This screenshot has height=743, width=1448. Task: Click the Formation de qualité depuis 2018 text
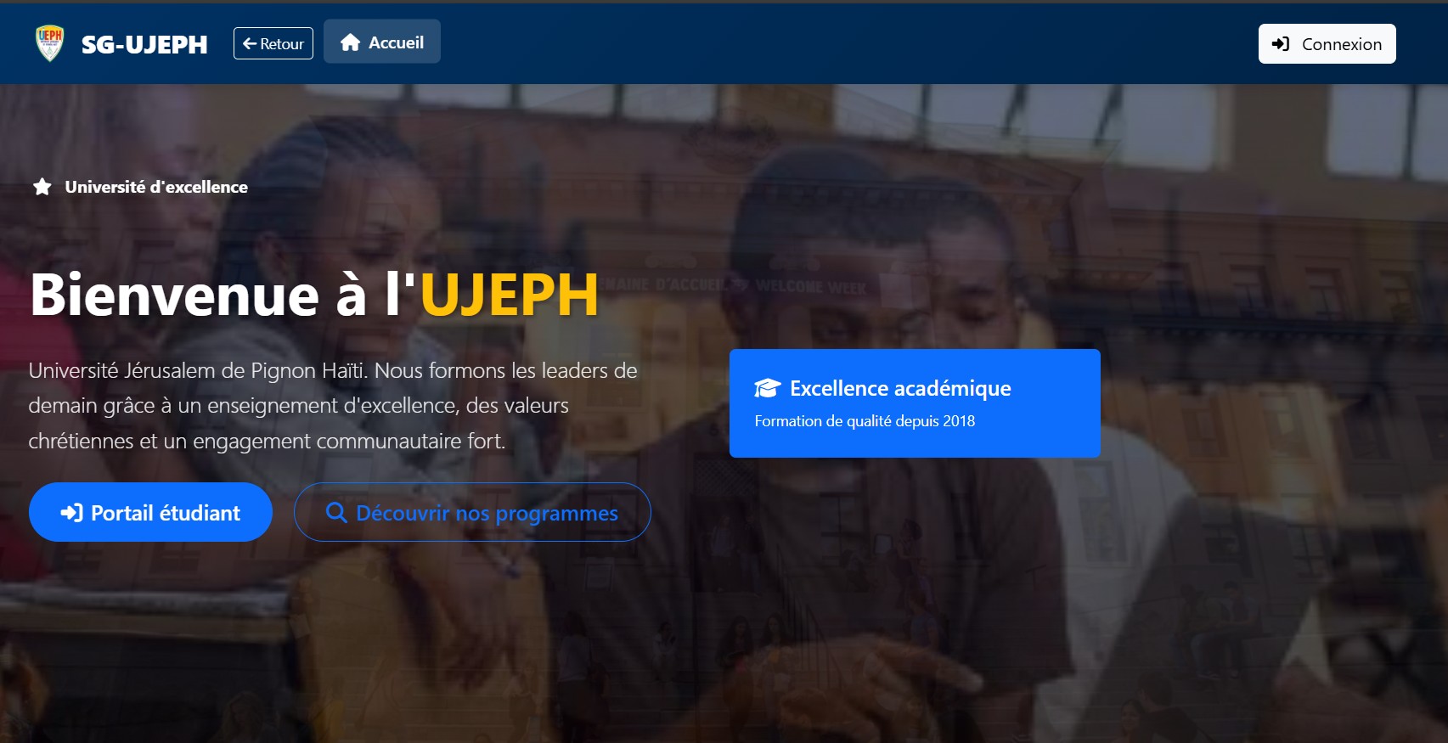[x=865, y=421]
